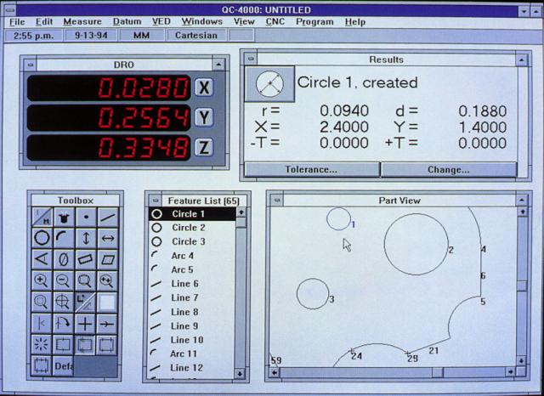Image resolution: width=544 pixels, height=396 pixels.
Task: Switch the Cartesian coordinate mode
Action: click(x=195, y=36)
